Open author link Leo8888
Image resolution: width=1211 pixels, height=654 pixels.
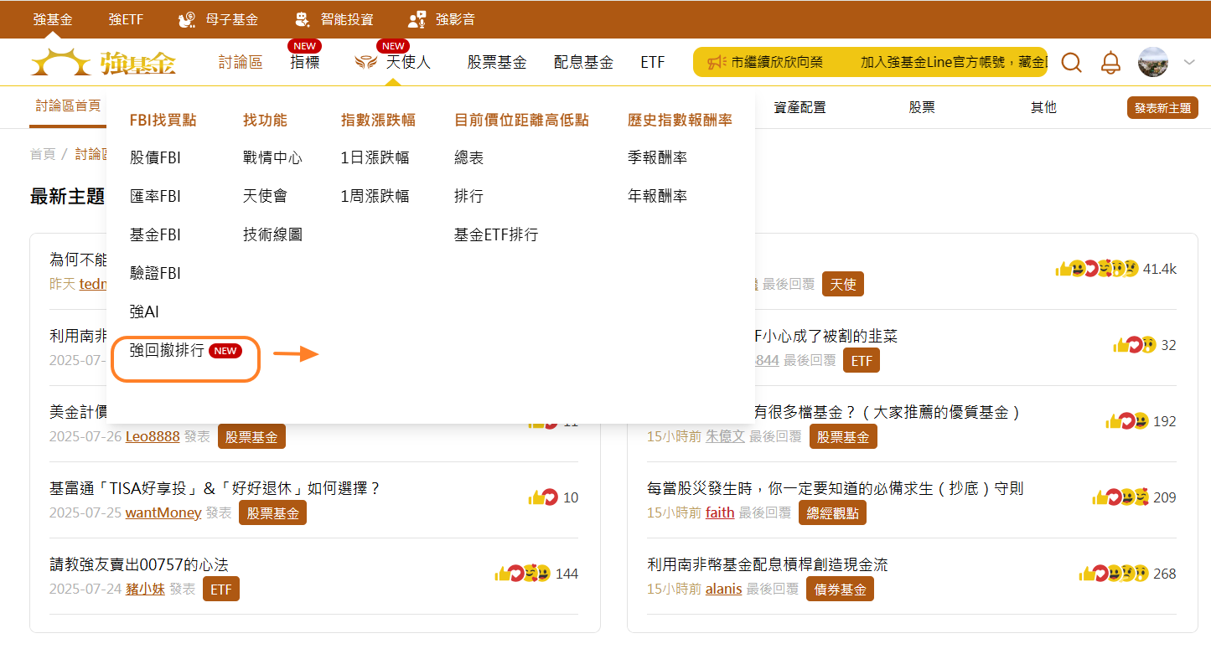click(153, 436)
